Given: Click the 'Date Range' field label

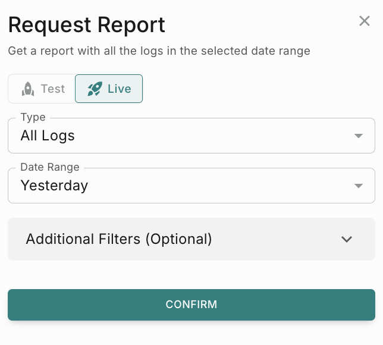Looking at the screenshot, I should click(x=49, y=167).
